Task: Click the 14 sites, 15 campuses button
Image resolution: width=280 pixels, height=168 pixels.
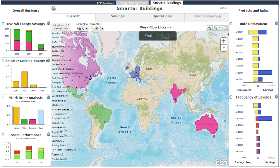Action: (61, 27)
